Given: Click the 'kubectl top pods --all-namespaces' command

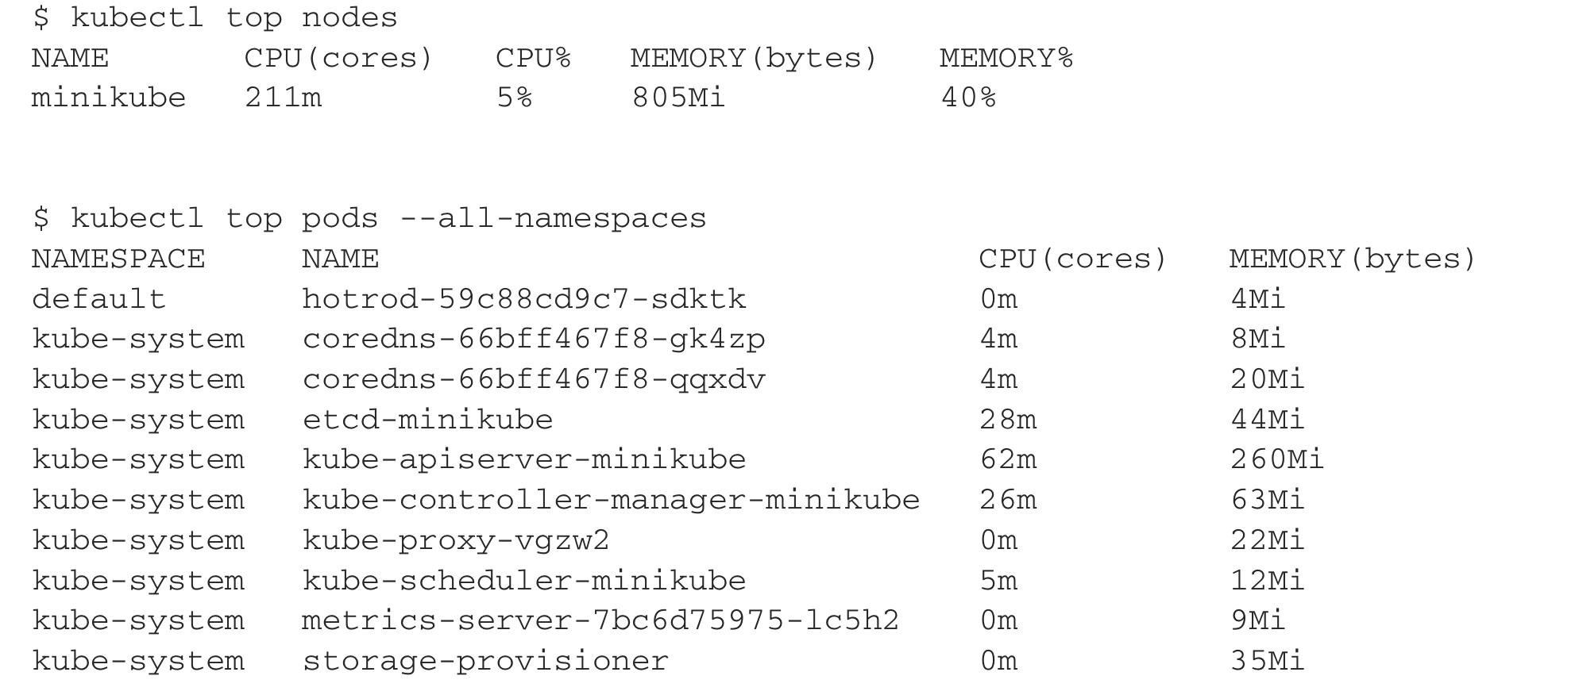Looking at the screenshot, I should (369, 218).
